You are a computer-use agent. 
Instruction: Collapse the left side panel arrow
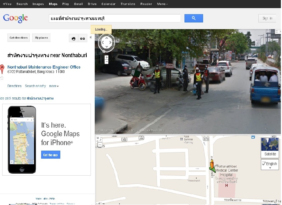click(x=91, y=37)
